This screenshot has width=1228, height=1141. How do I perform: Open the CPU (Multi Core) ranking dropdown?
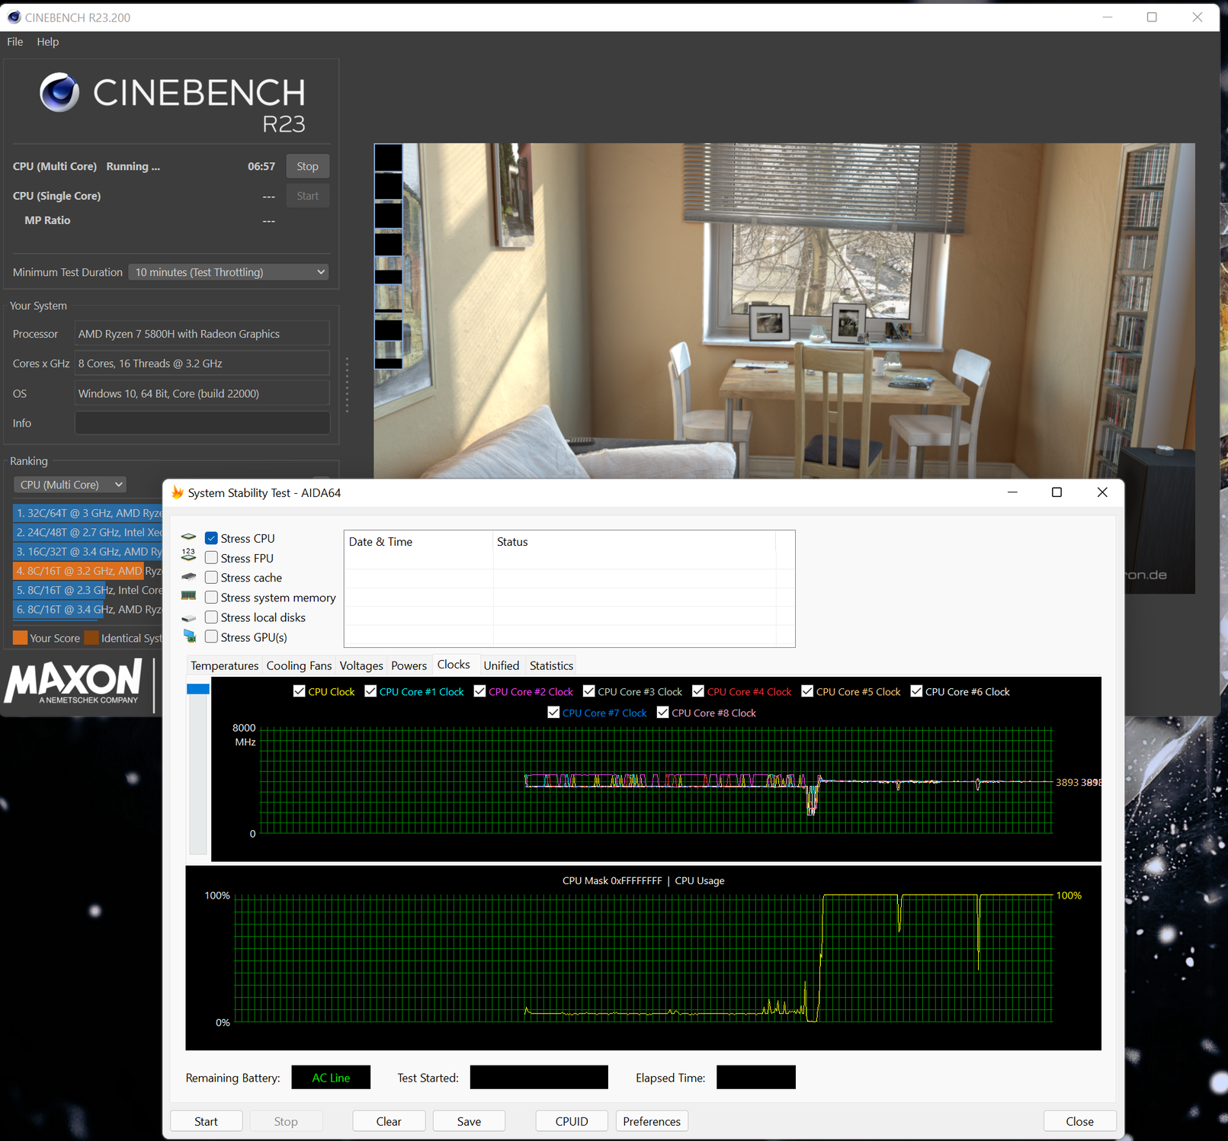tap(70, 485)
